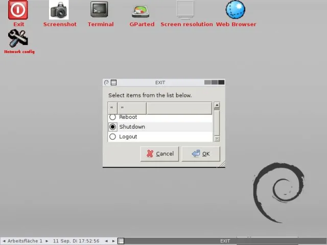Click the Arbeitsfläche 1 workspace label

25,241
